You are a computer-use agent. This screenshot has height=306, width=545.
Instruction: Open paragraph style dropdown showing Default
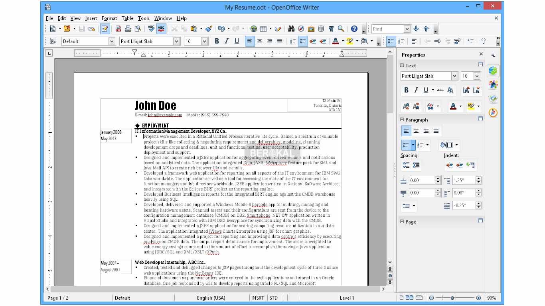[112, 41]
